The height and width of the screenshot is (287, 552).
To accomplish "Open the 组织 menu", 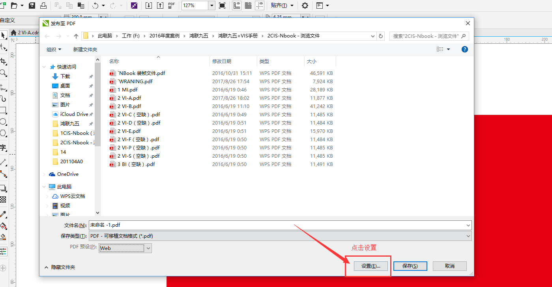I will [54, 49].
